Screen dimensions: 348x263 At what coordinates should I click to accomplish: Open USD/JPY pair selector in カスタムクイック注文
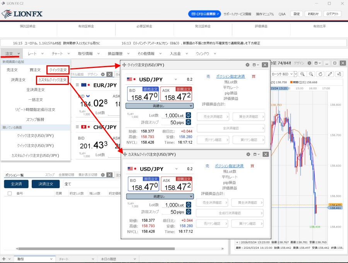tap(176, 169)
